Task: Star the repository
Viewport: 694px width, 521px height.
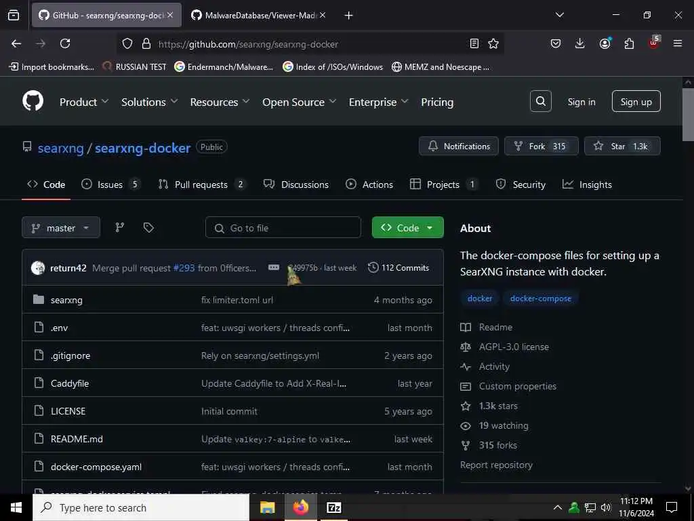Action: coord(622,147)
